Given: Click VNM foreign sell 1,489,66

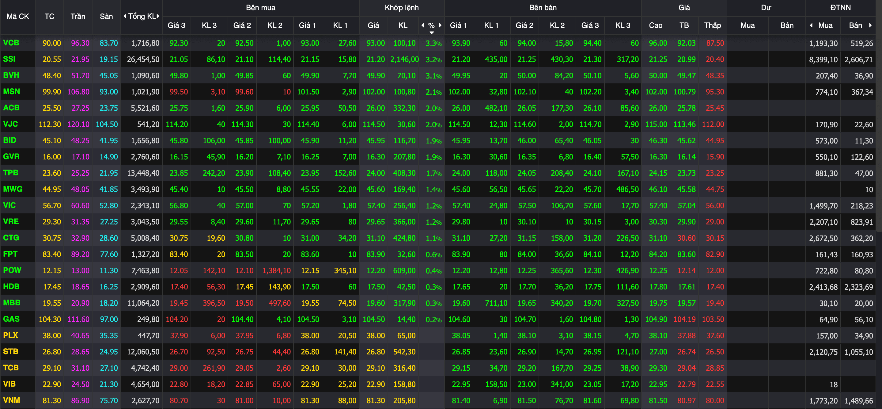Looking at the screenshot, I should point(859,401).
